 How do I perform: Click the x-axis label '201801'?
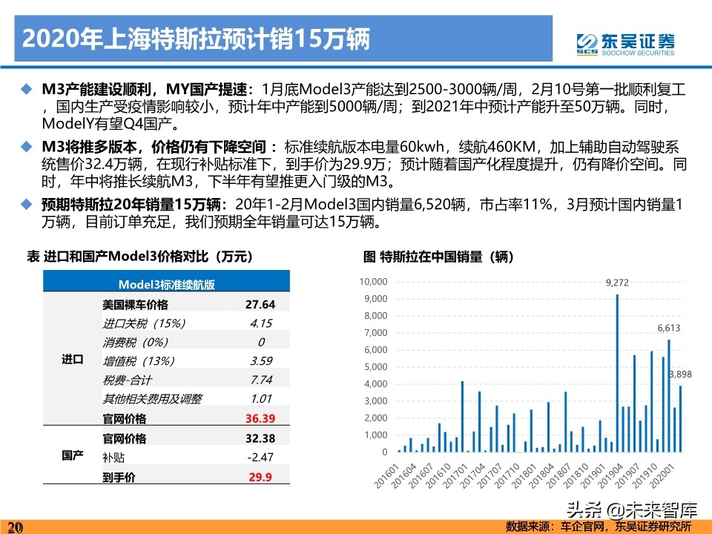coord(524,475)
